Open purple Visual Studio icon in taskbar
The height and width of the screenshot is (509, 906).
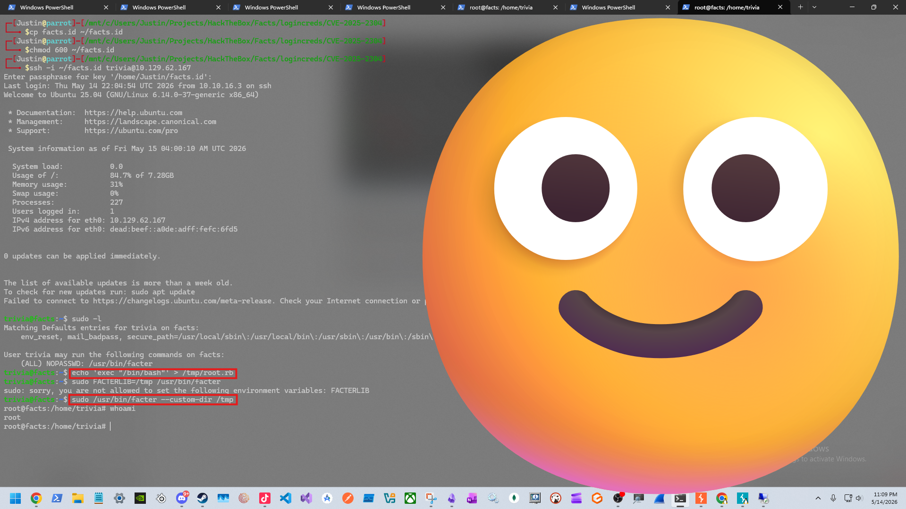coord(306,498)
